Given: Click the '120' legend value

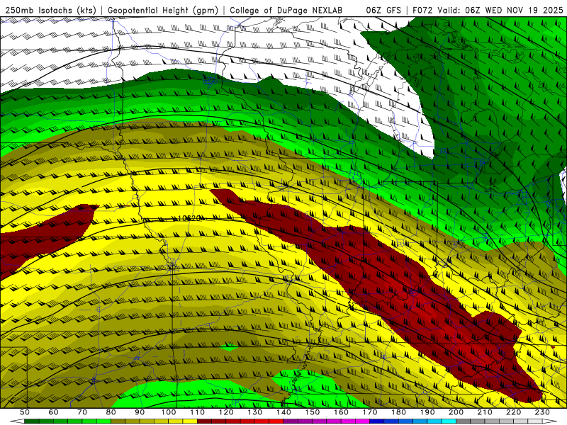Looking at the screenshot, I should click(226, 412).
